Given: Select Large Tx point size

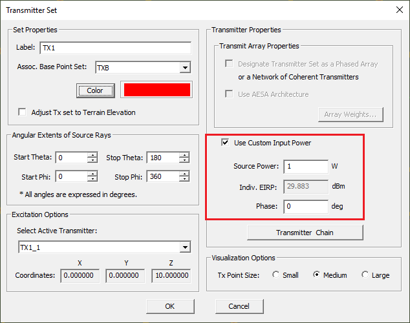Looking at the screenshot, I should 365,275.
